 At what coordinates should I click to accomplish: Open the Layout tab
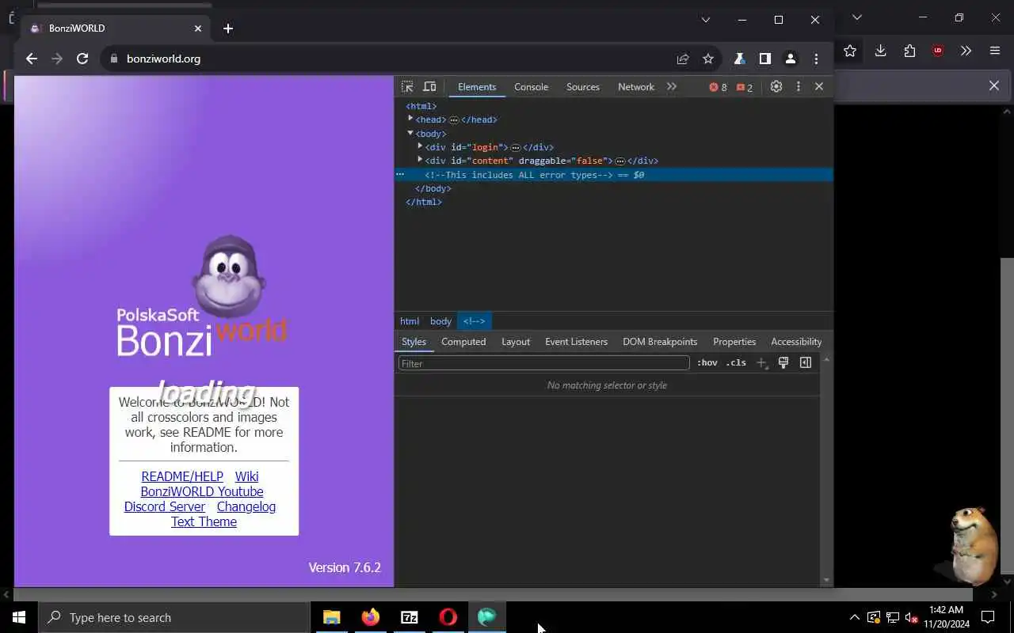tap(516, 342)
